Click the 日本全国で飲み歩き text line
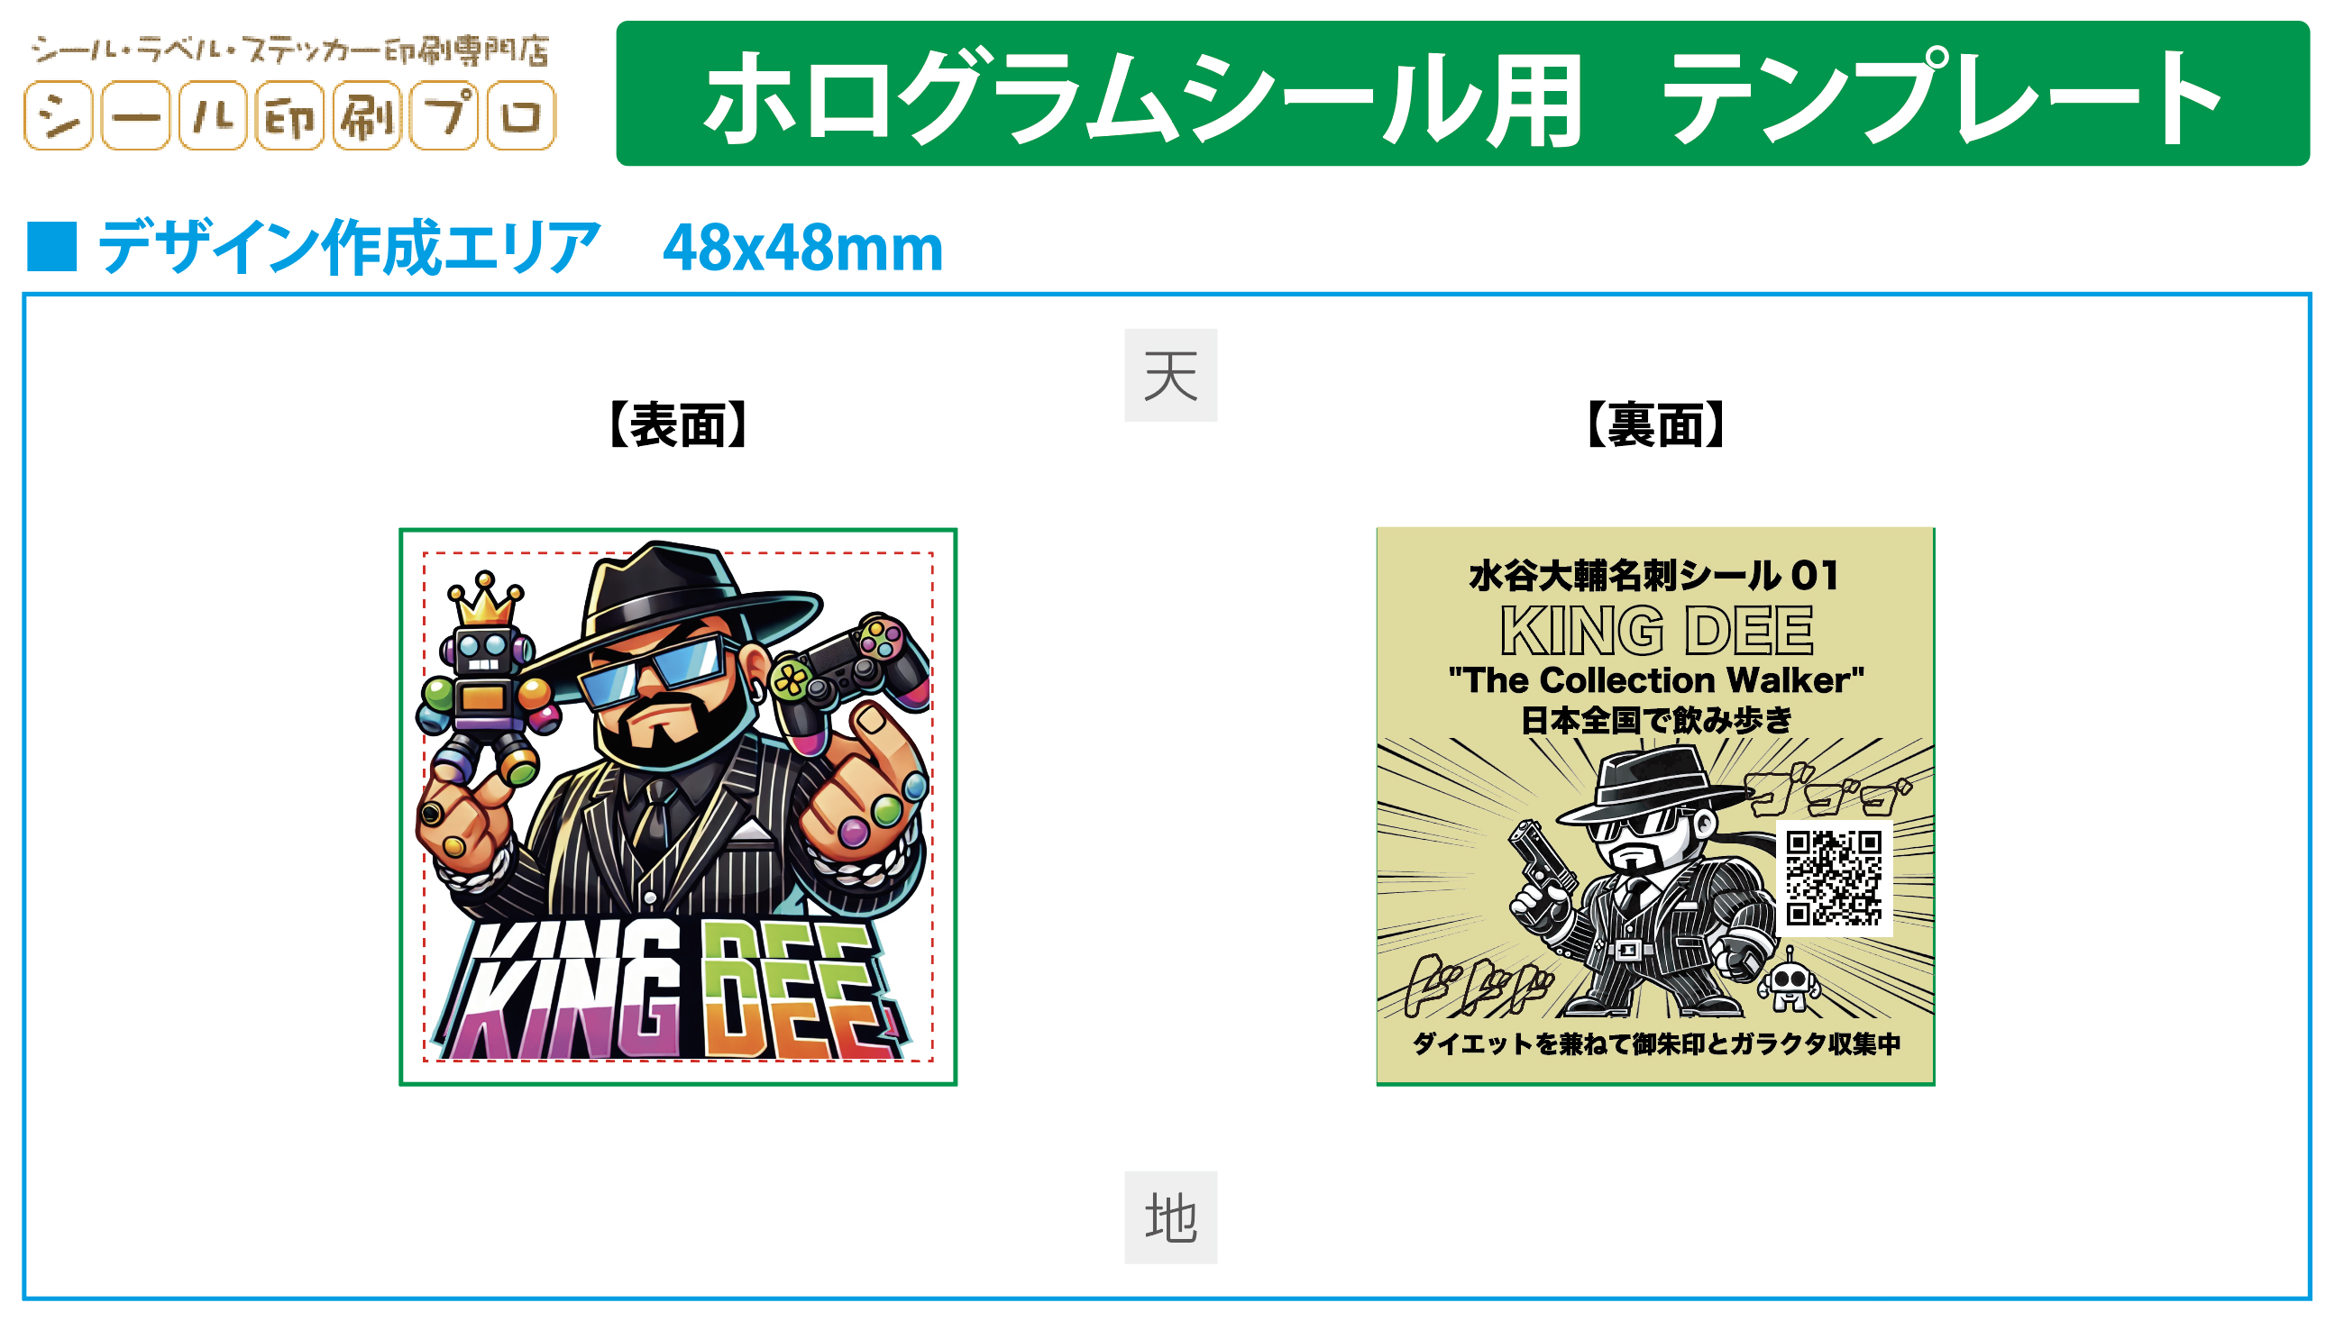Image resolution: width=2335 pixels, height=1321 pixels. [x=1655, y=720]
